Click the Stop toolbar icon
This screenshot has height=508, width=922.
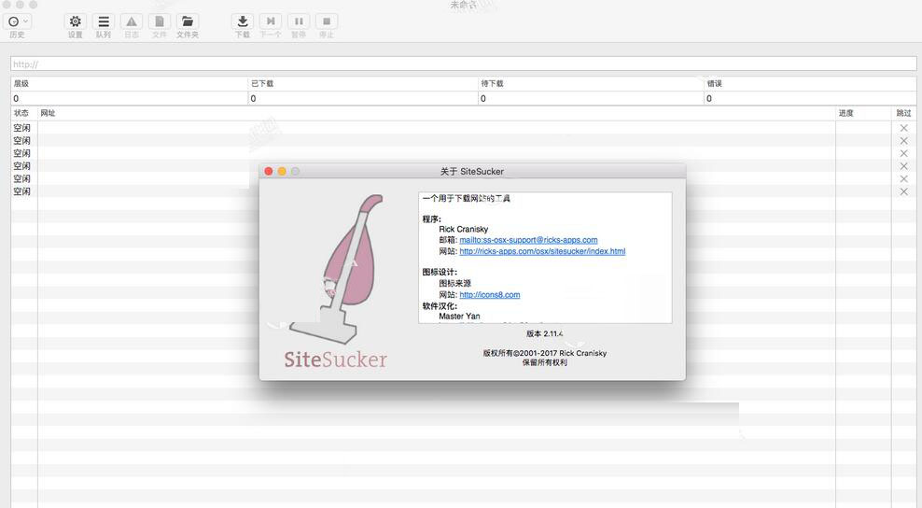[327, 21]
